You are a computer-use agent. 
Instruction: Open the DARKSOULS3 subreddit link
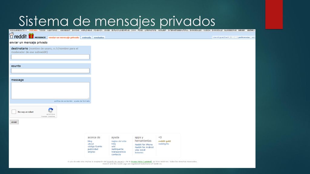point(196,31)
